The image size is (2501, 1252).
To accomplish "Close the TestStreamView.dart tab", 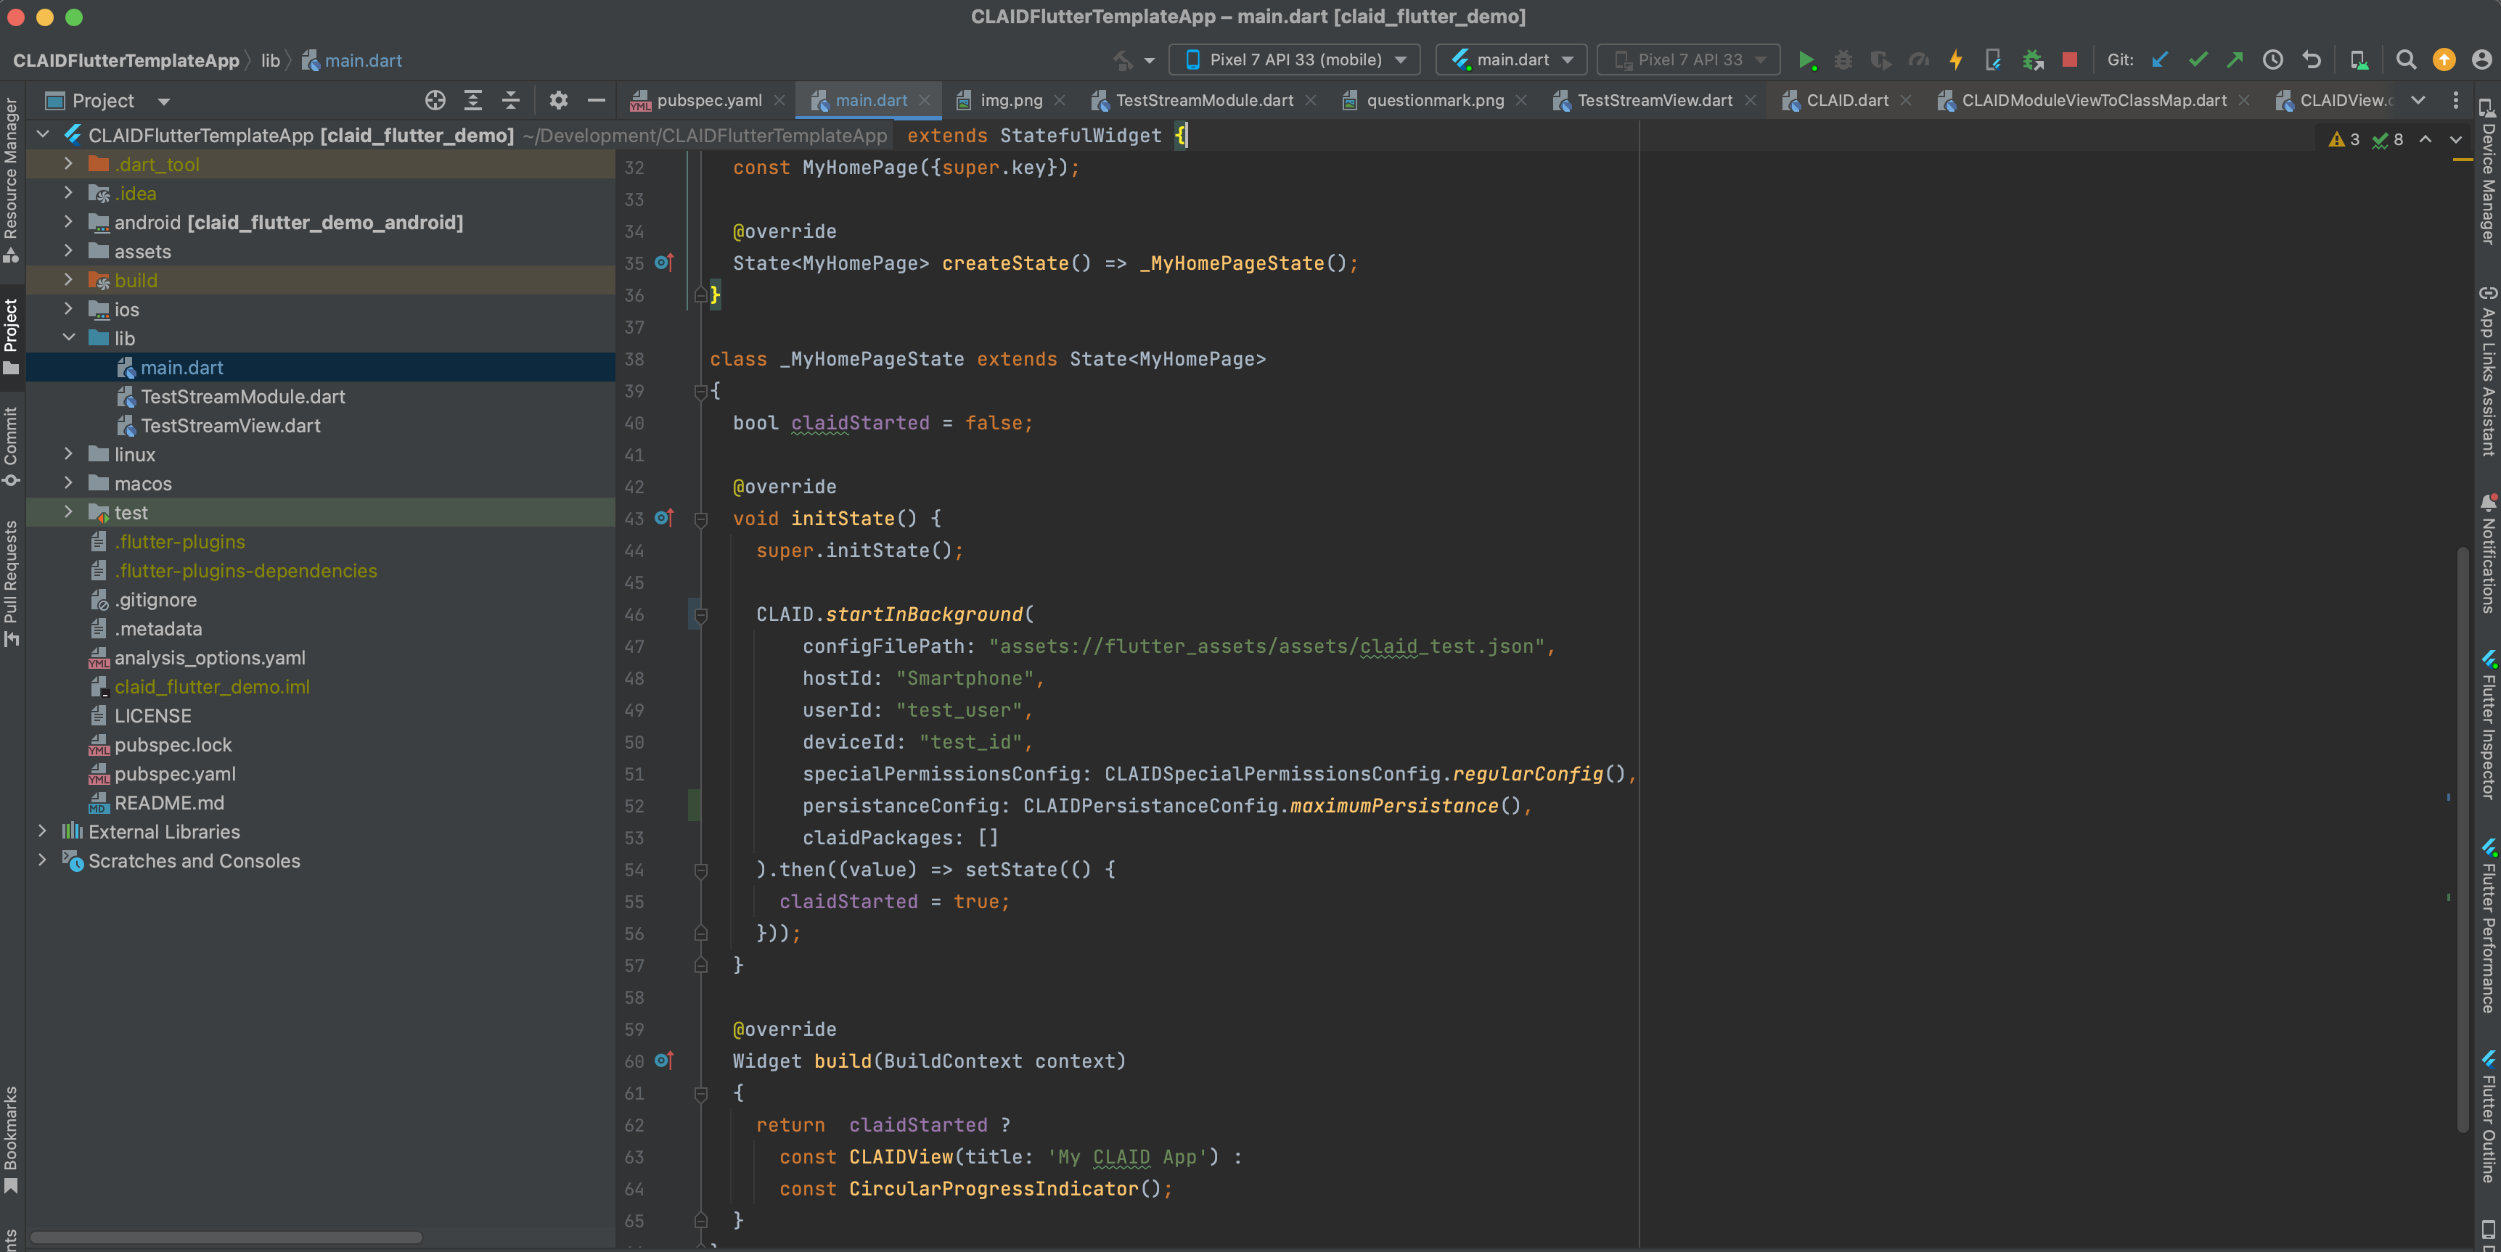I will tap(1750, 100).
